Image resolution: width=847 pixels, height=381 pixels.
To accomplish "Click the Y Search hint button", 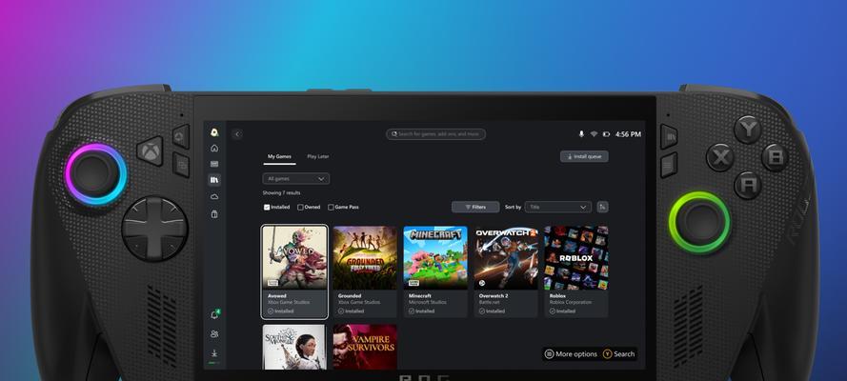I will (x=619, y=354).
